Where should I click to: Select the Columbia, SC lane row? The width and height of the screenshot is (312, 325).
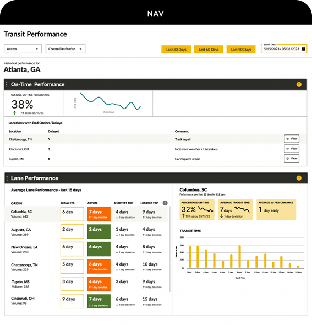(86, 214)
